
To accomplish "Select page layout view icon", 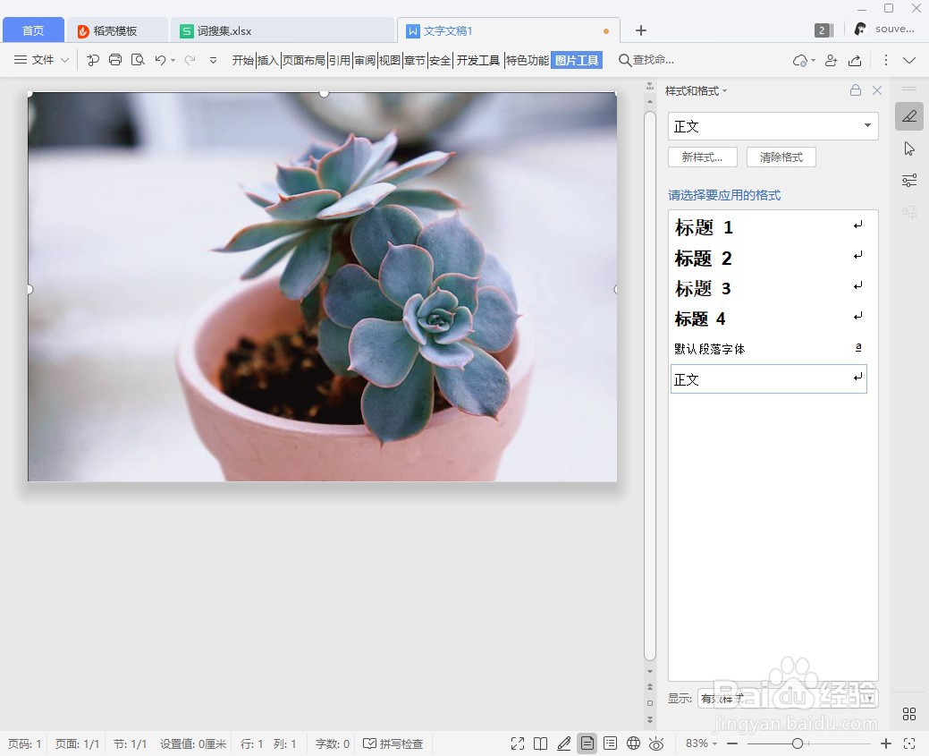I will click(x=587, y=743).
